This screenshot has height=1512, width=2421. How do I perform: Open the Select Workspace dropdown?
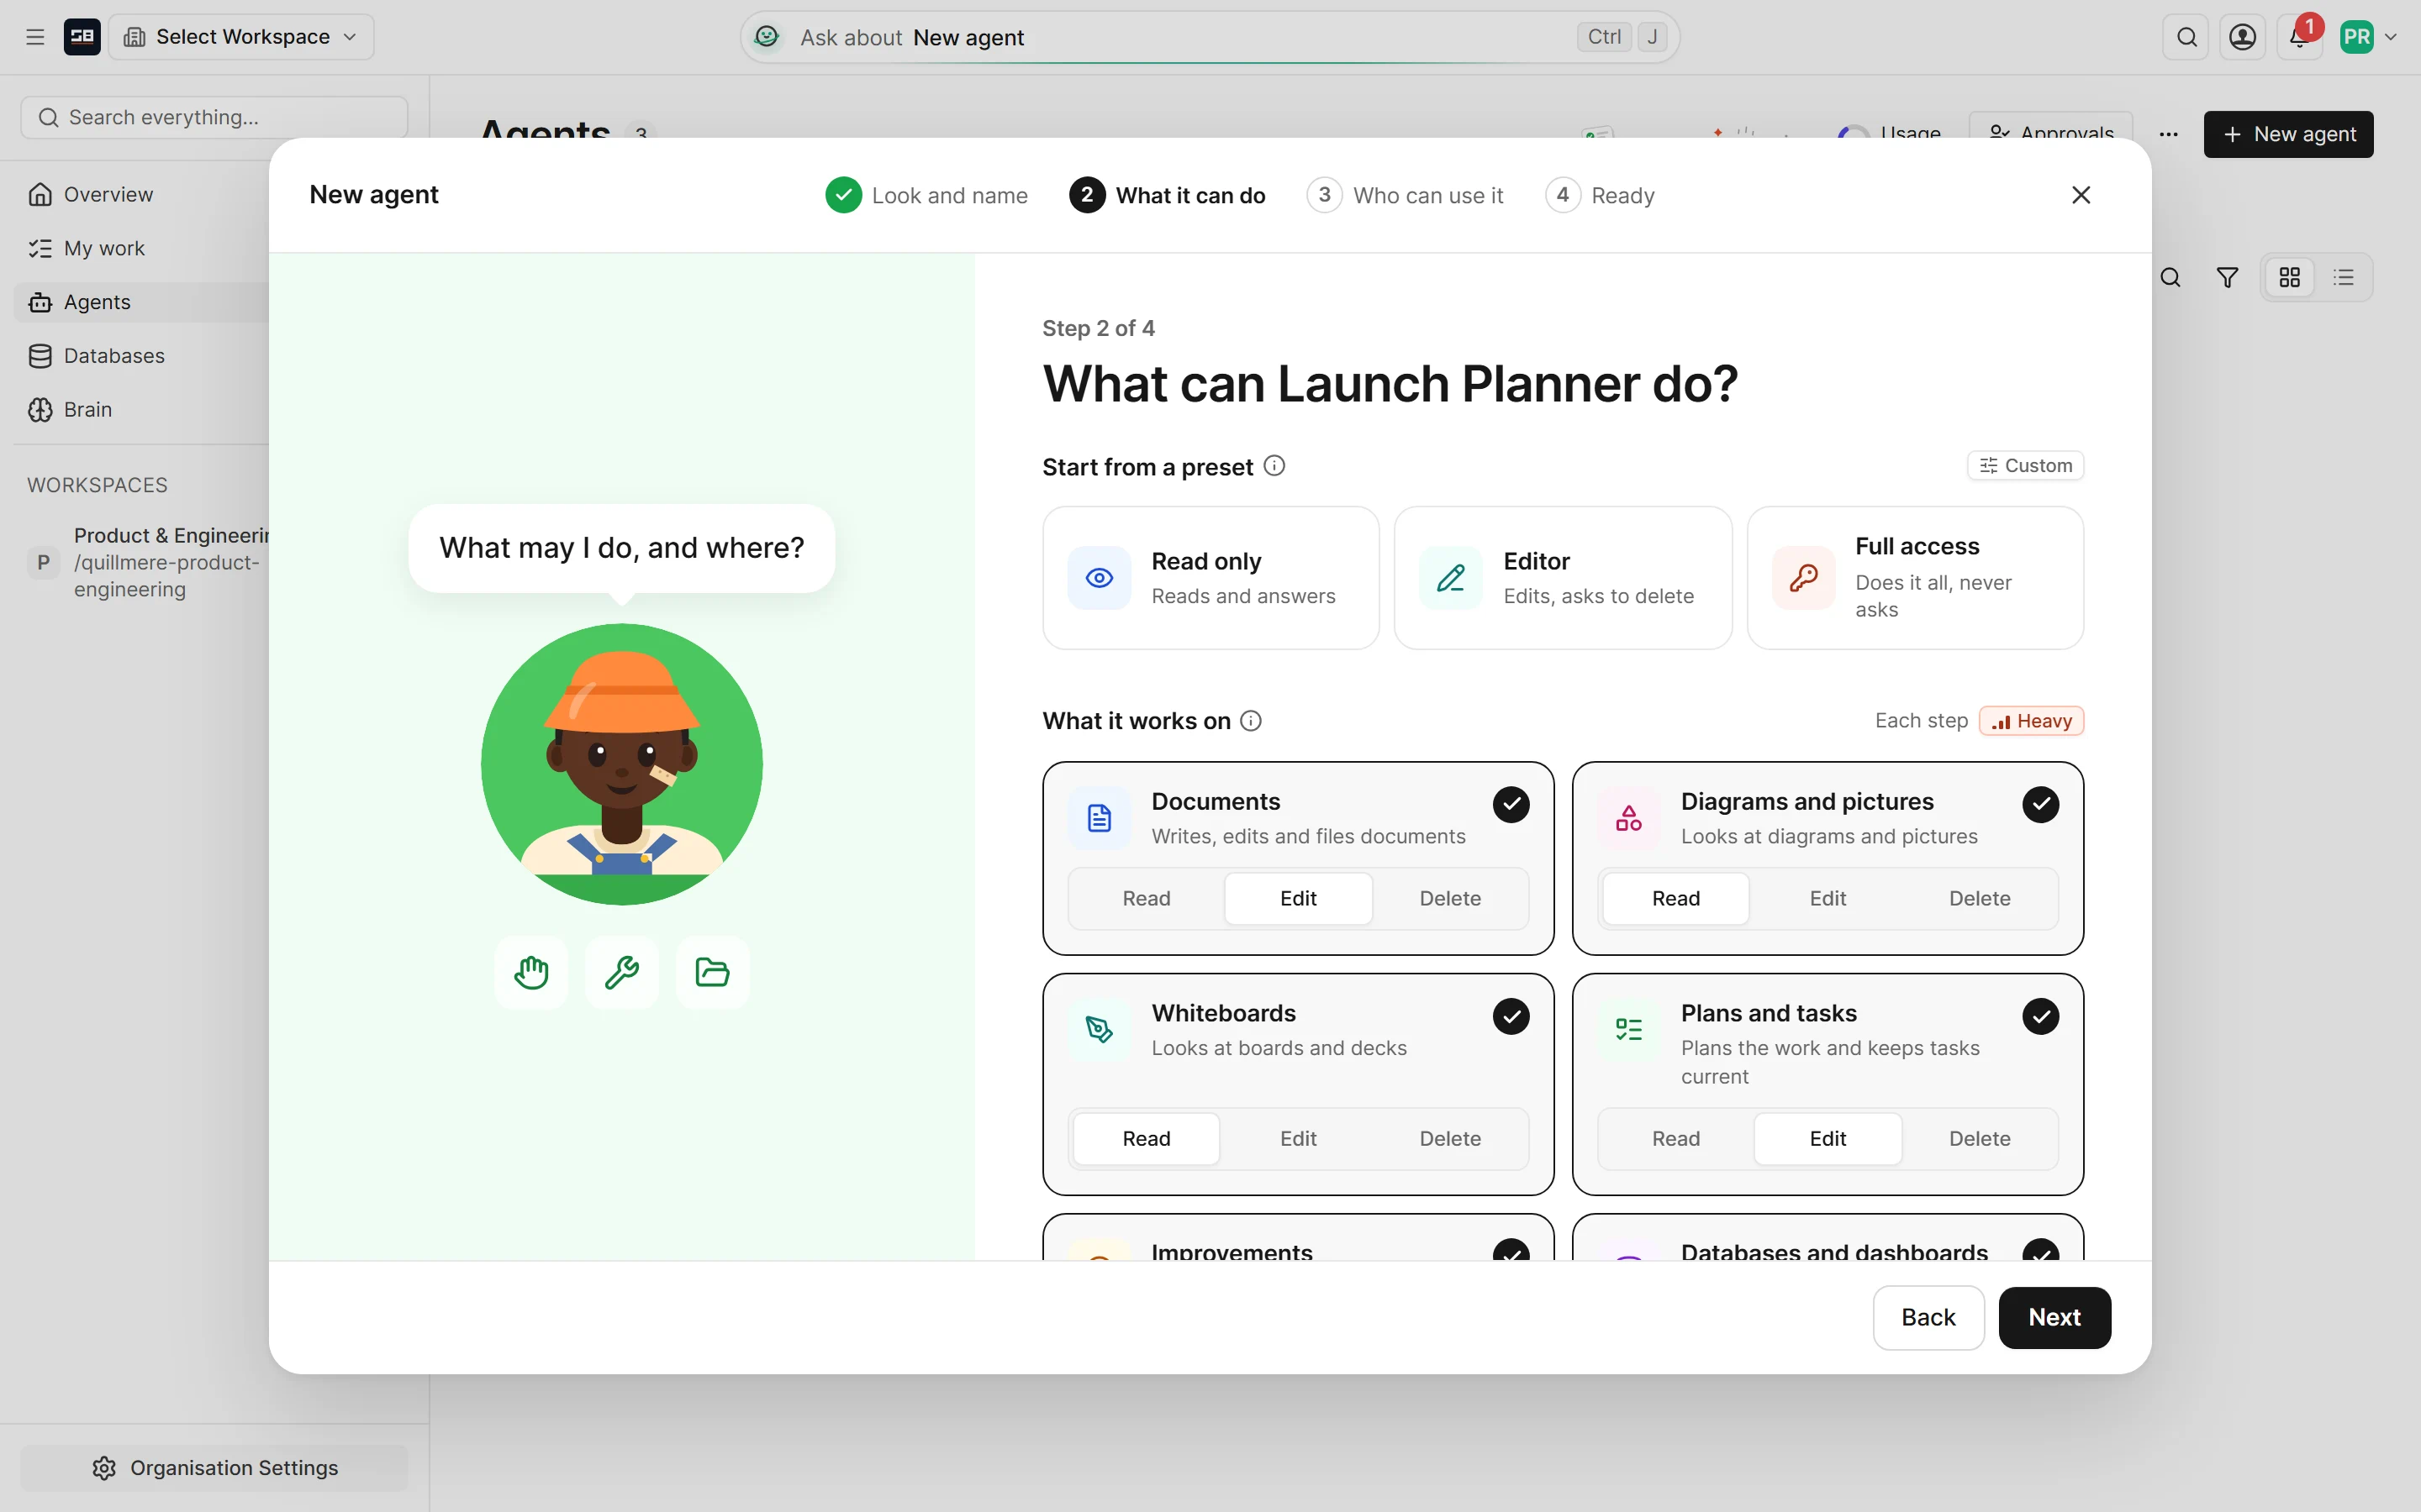(241, 37)
